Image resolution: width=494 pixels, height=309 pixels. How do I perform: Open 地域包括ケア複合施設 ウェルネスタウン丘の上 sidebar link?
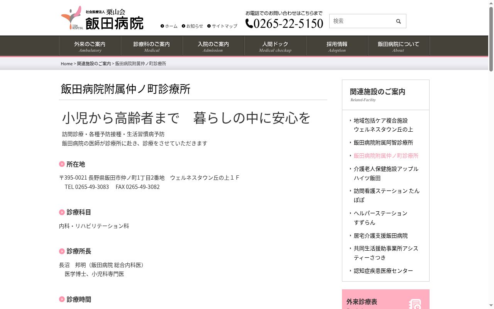coord(383,125)
